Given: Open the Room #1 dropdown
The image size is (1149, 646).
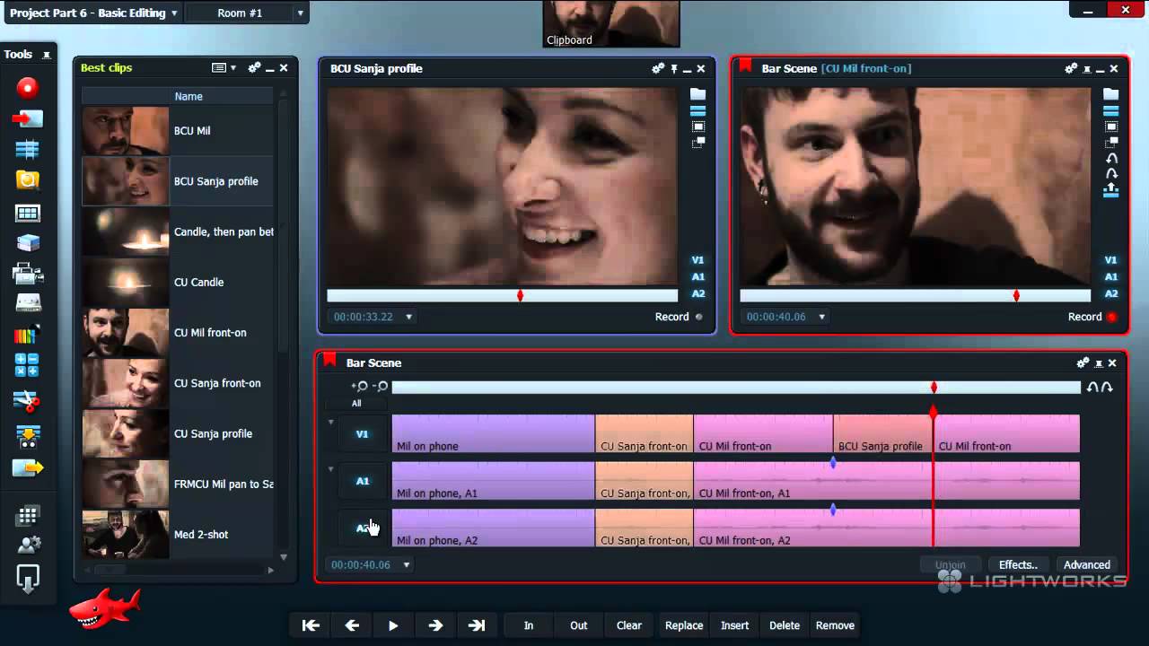Looking at the screenshot, I should coord(300,13).
